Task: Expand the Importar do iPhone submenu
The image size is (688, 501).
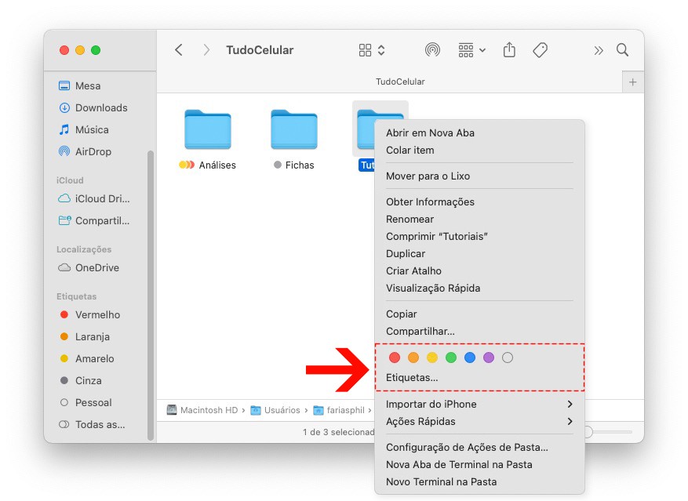Action: click(x=479, y=404)
